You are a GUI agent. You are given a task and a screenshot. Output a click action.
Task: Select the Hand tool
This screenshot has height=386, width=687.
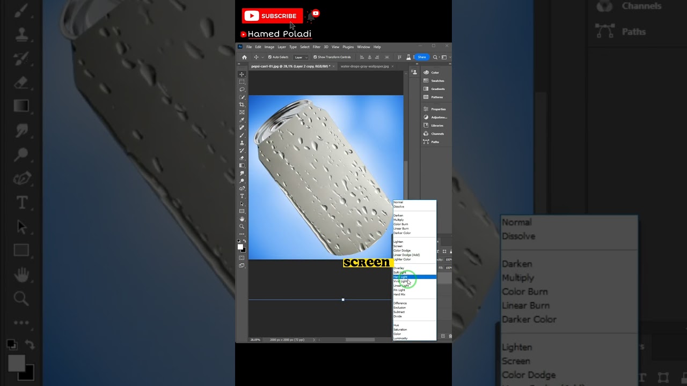(242, 219)
